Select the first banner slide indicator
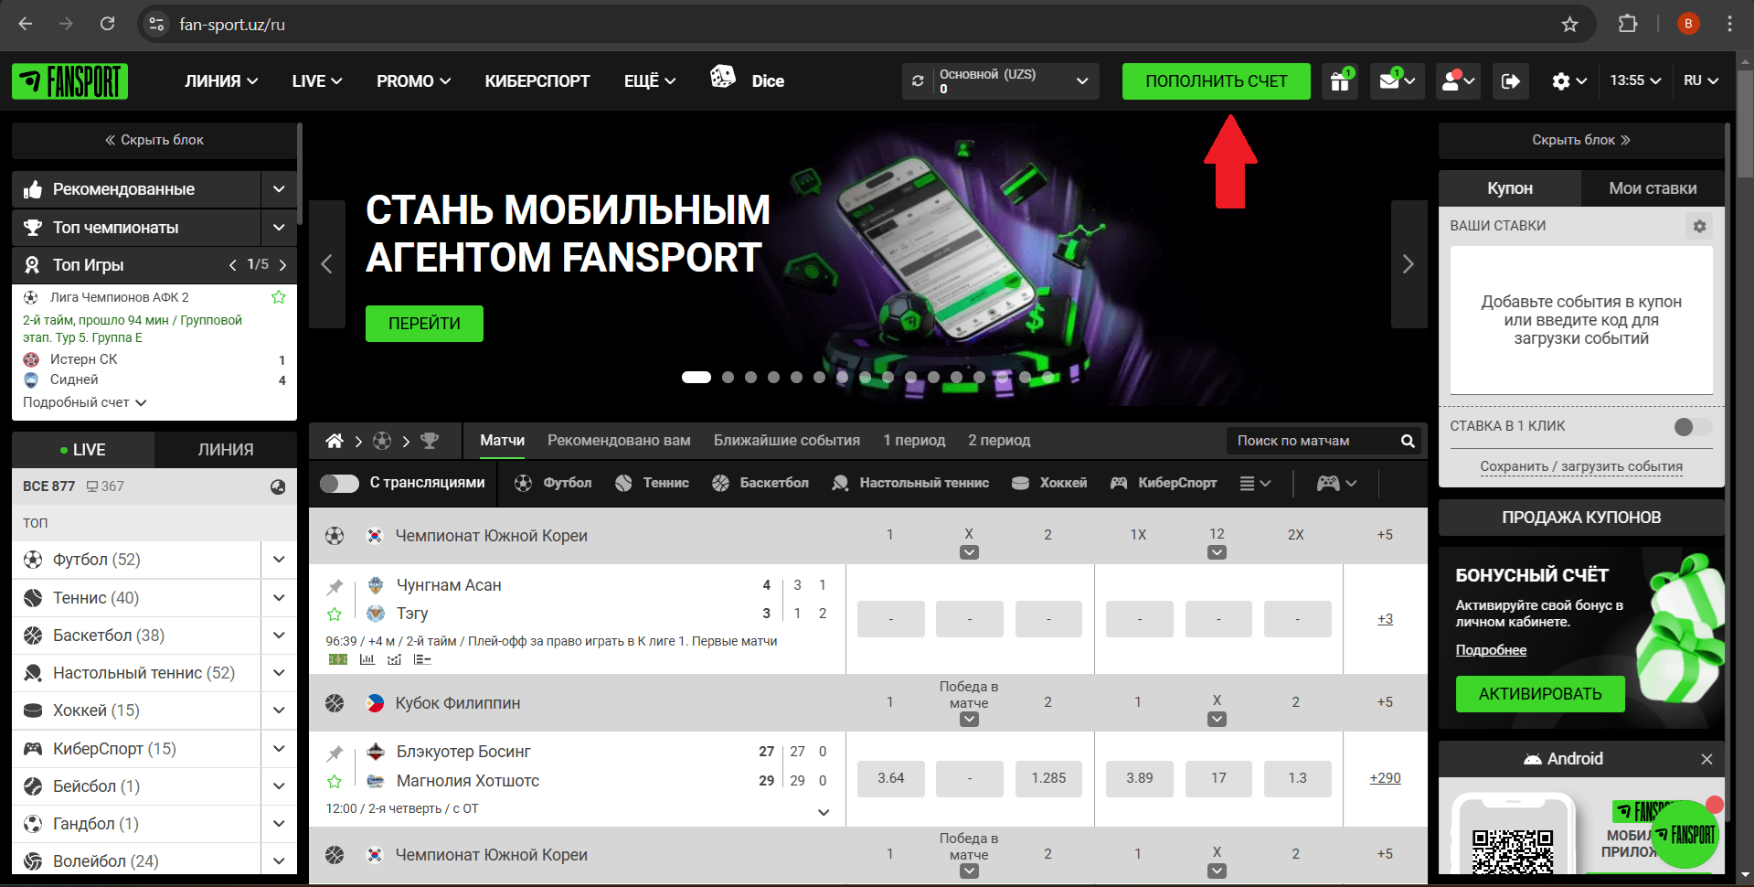 (x=696, y=377)
